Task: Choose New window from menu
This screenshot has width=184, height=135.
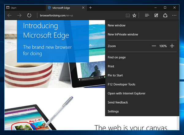Action: click(142, 25)
